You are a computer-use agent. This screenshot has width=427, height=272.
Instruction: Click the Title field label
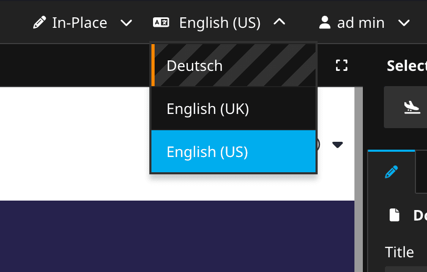[x=399, y=252]
